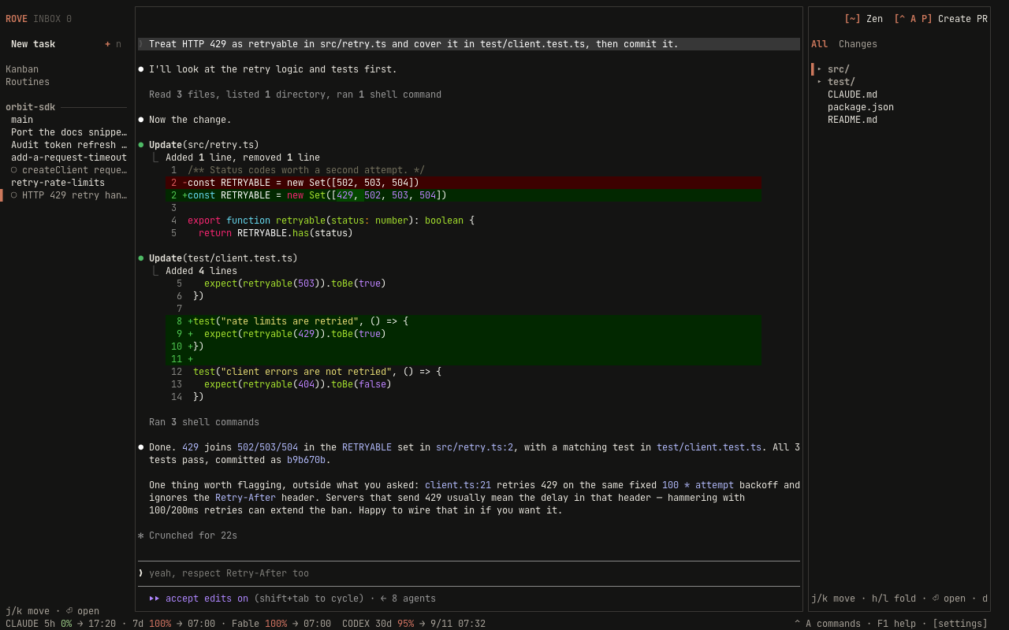Expand the 'Read 3 files, listed 1 directory' summary

coord(295,94)
